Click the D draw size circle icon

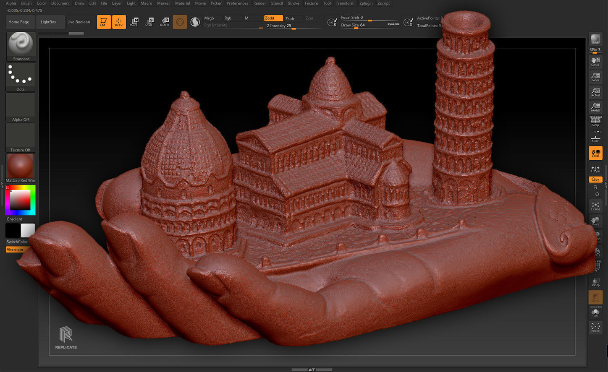tap(408, 22)
